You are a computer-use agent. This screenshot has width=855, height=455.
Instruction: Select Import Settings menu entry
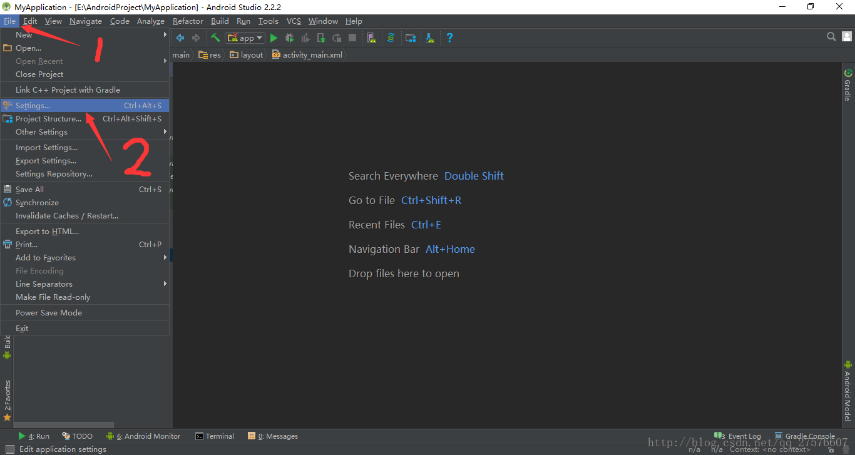(x=84, y=147)
